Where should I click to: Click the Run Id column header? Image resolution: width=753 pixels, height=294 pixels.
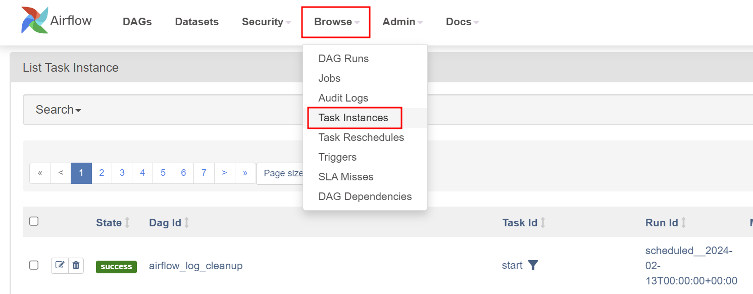(x=662, y=223)
